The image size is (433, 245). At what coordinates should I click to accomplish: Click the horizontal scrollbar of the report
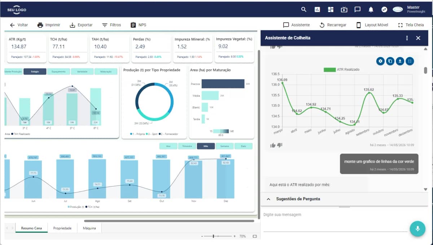170,221
